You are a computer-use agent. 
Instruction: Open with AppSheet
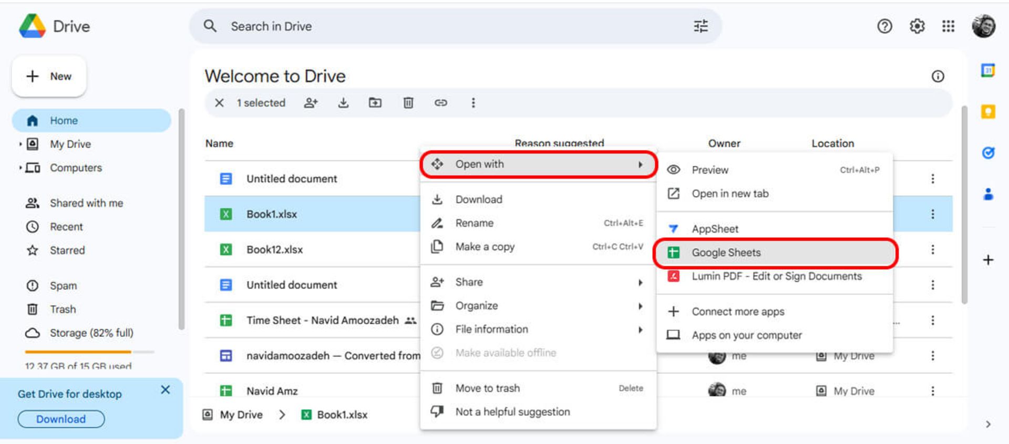tap(775, 229)
